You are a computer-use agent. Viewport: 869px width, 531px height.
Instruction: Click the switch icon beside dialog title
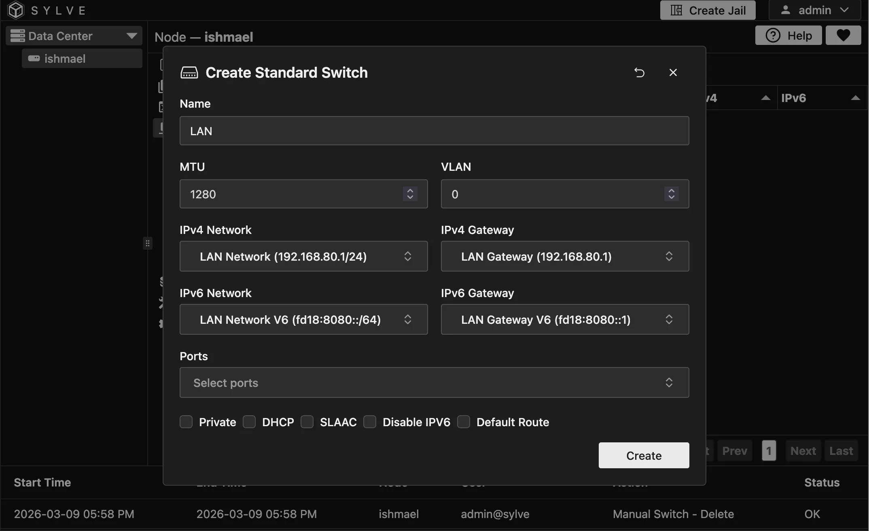tap(189, 73)
